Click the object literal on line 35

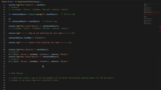point(38,54)
